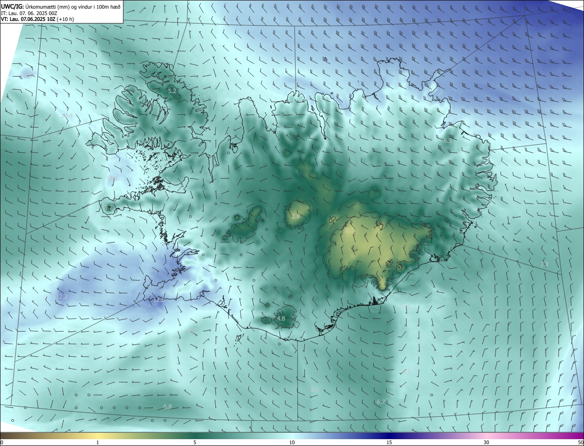Click the 6.8 value label over the sea
Screen dimensions: 584x446
tap(167, 406)
